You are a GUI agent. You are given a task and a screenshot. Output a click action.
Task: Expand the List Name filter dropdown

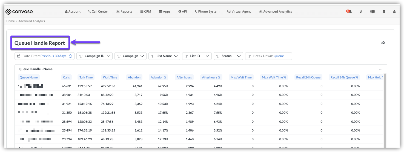click(x=164, y=56)
